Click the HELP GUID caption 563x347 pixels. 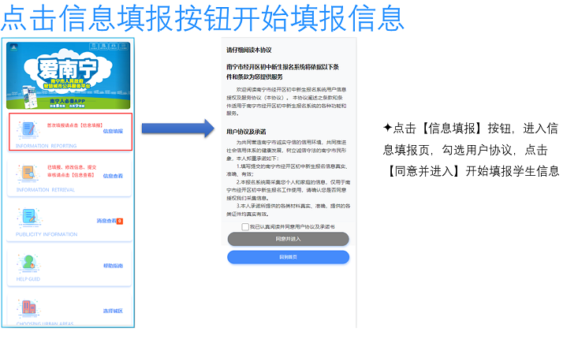click(28, 279)
